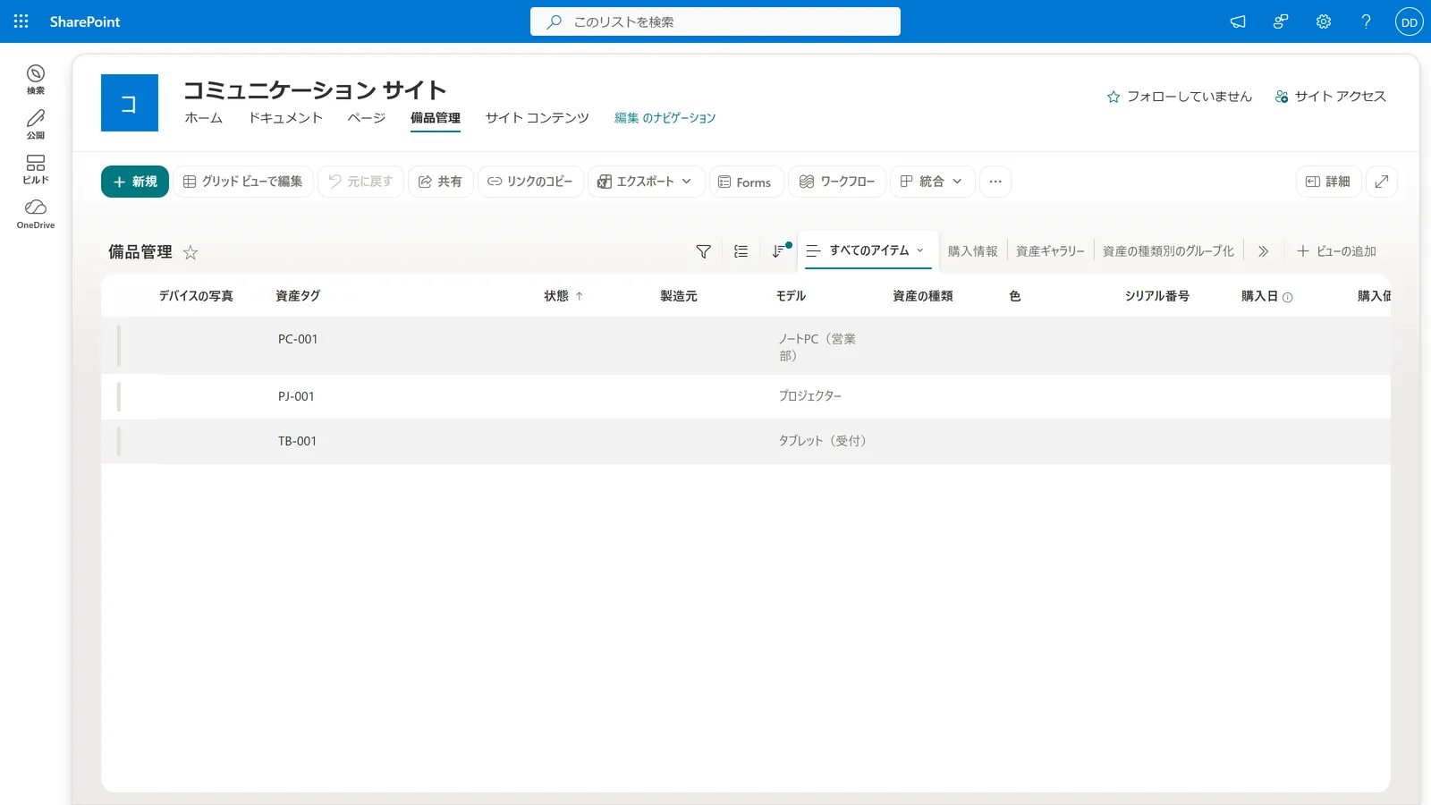The width and height of the screenshot is (1431, 805).
Task: Click 編集 のナビゲーション link
Action: tap(665, 118)
